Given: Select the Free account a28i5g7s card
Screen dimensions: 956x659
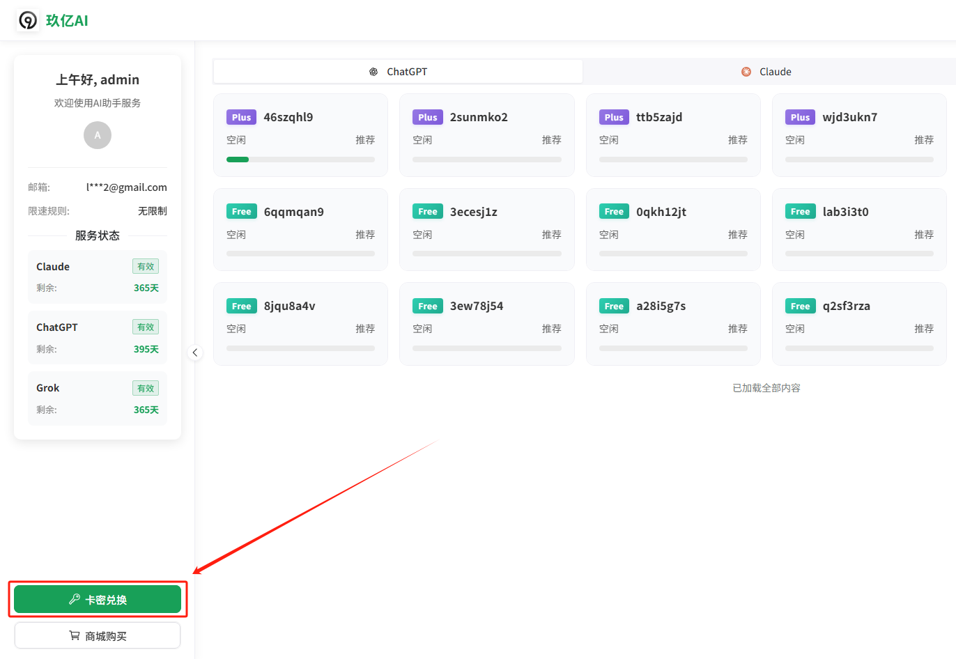Looking at the screenshot, I should pyautogui.click(x=673, y=324).
